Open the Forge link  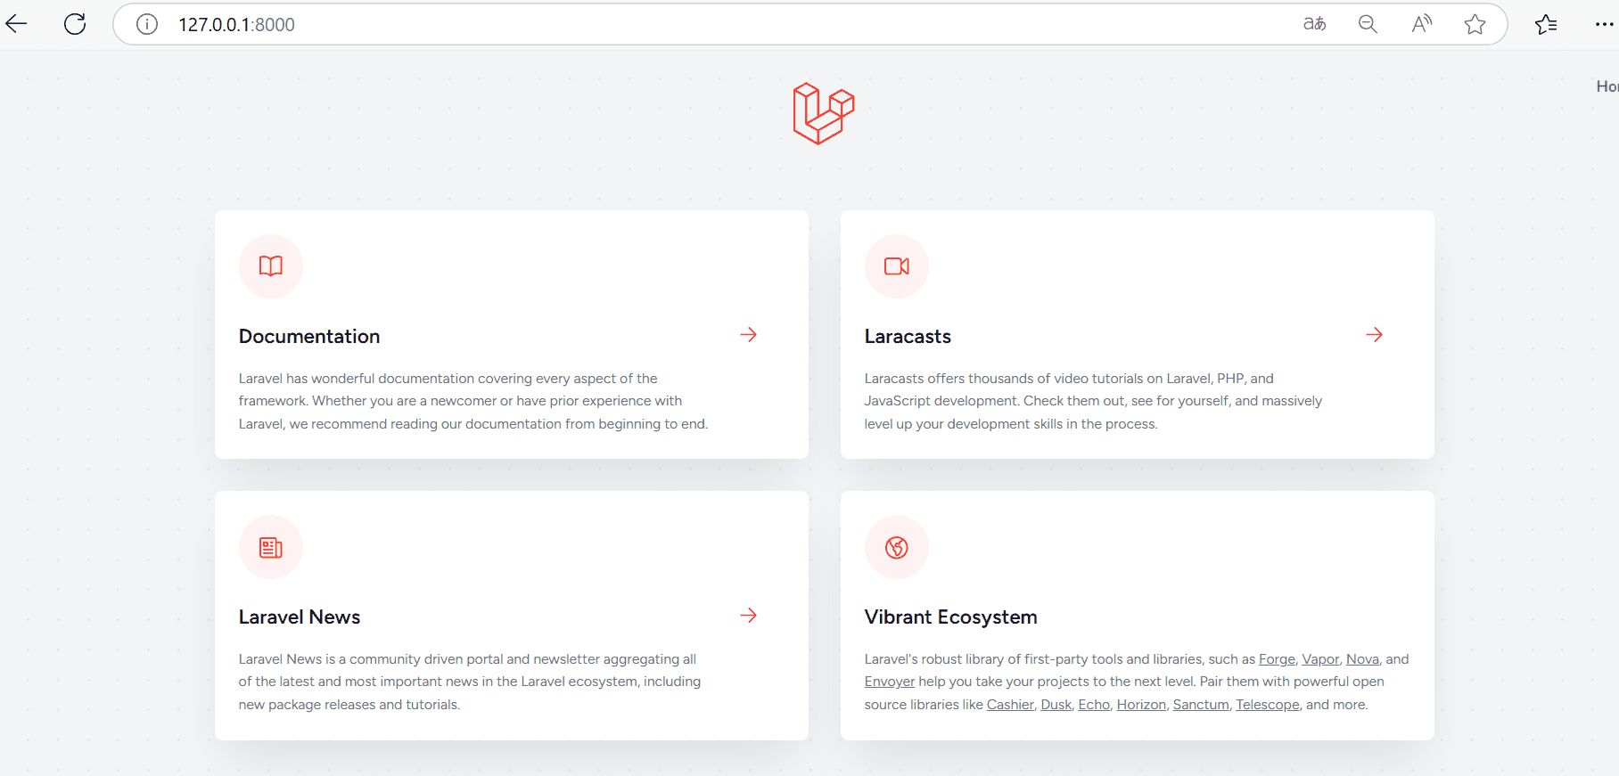point(1277,659)
